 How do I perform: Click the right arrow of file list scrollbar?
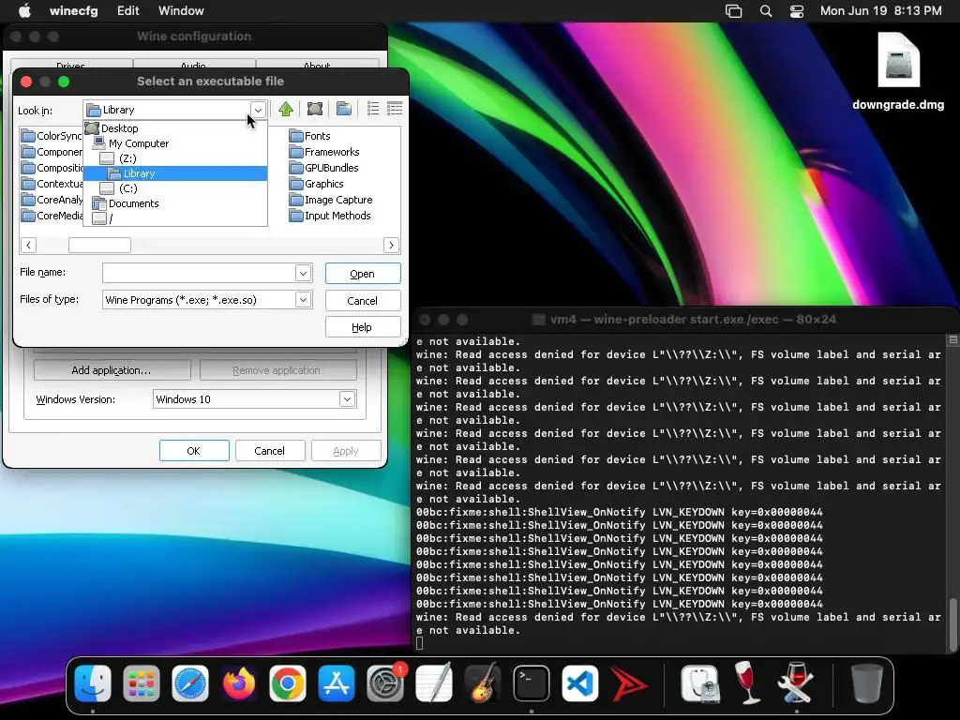click(391, 245)
